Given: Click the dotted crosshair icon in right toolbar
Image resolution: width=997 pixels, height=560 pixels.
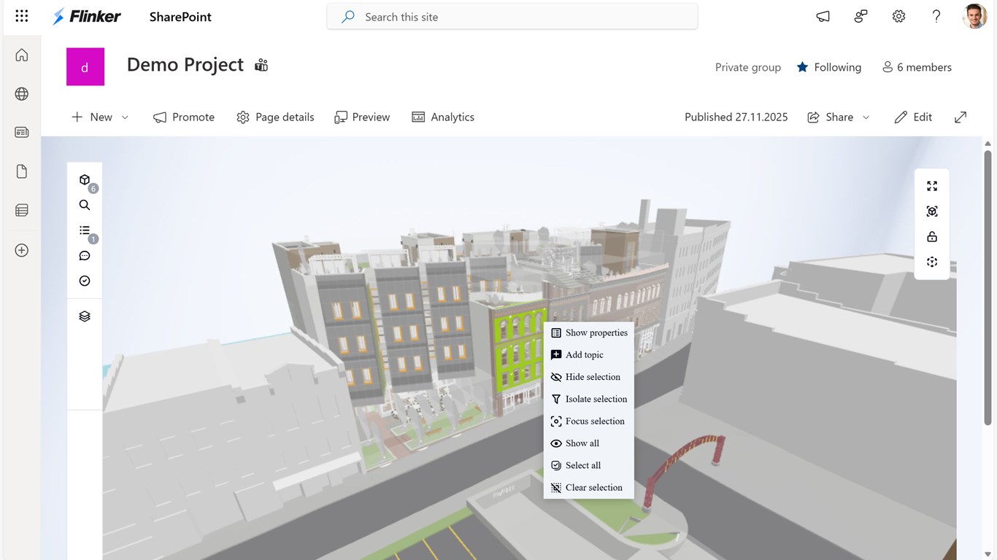Looking at the screenshot, I should point(932,262).
